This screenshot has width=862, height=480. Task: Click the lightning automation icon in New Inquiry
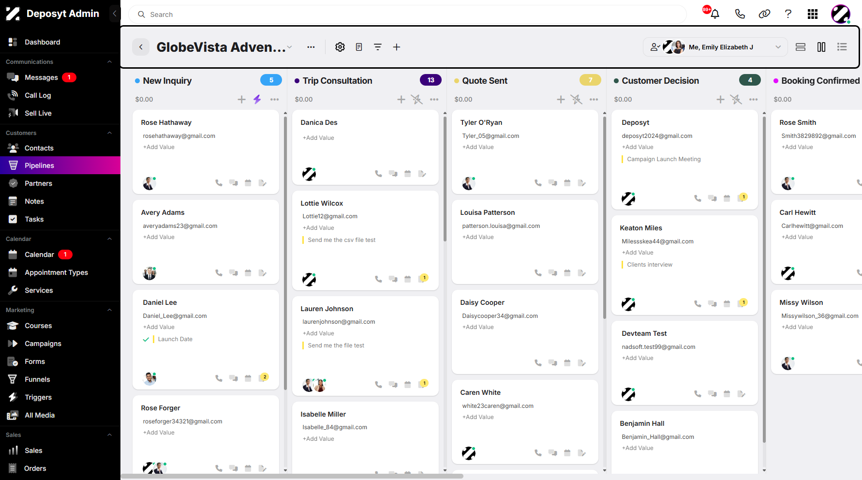(257, 99)
